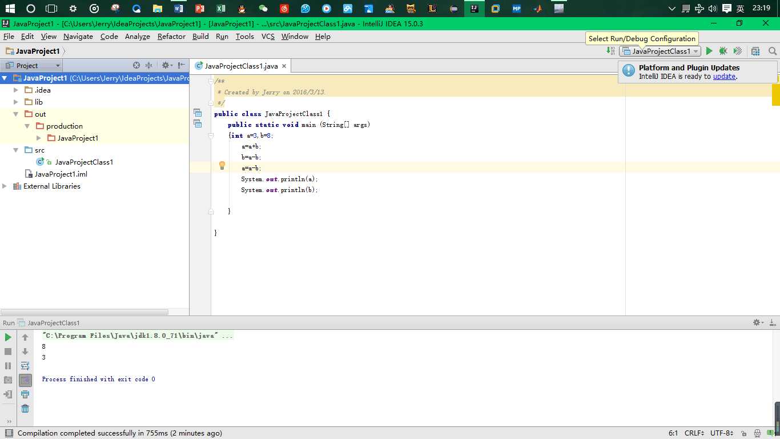The height and width of the screenshot is (439, 780).
Task: Open the UTF-8 encoding selector
Action: [x=722, y=433]
